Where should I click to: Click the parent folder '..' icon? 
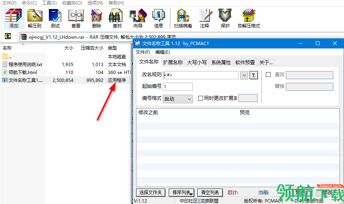[x=5, y=56]
